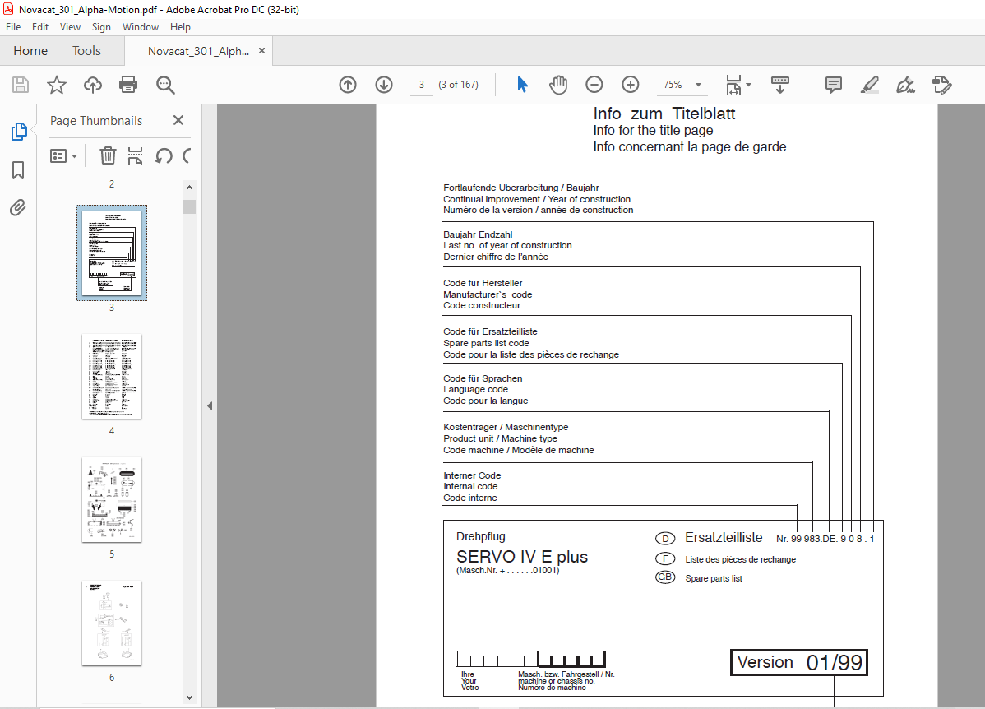Open the Bookmarks panel icon
The height and width of the screenshot is (709, 985).
click(18, 170)
